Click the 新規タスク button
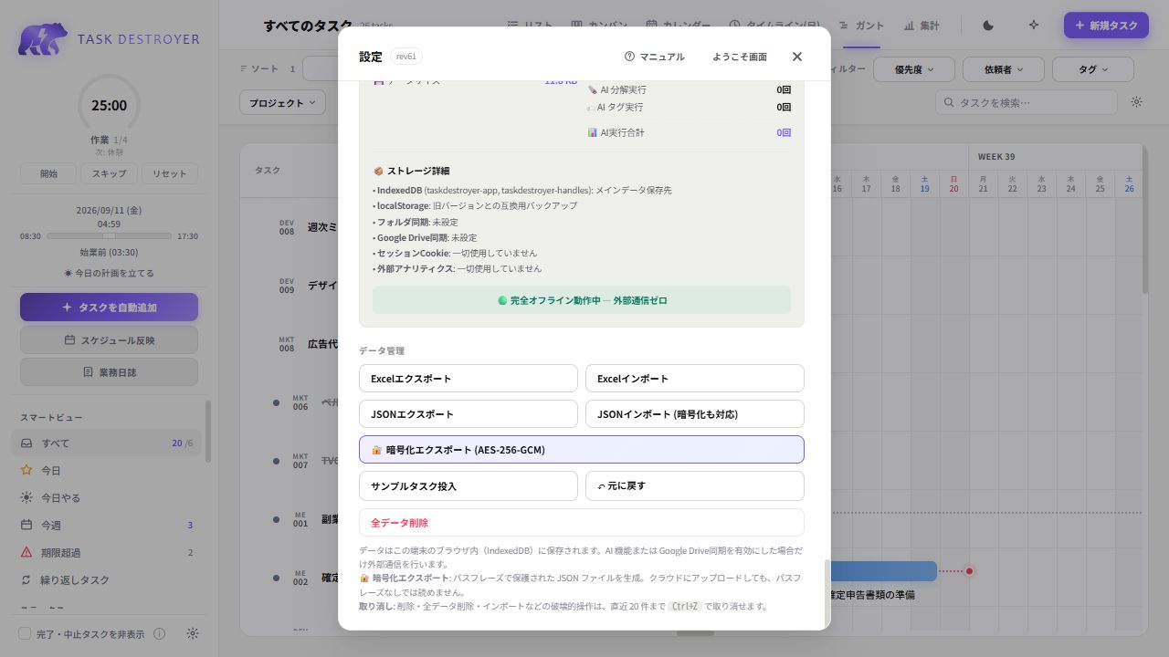The height and width of the screenshot is (657, 1169). 1106,26
